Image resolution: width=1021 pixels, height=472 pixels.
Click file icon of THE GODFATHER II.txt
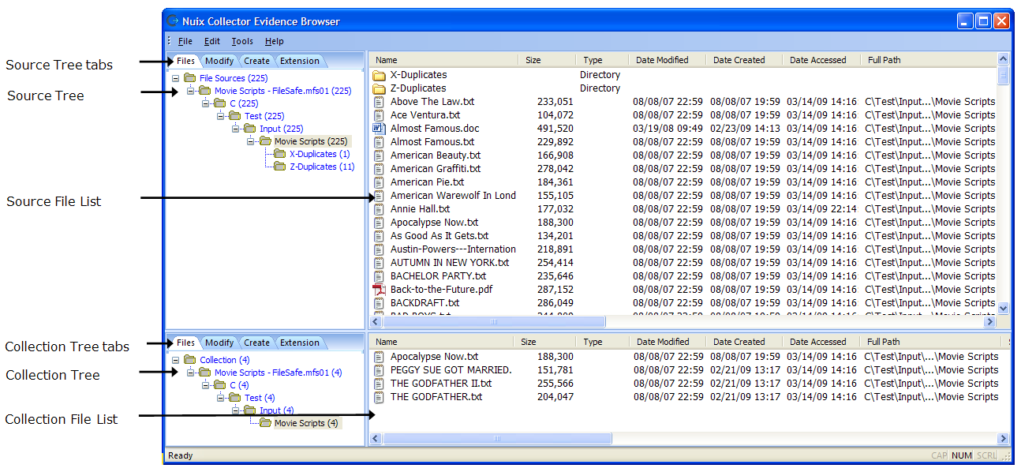tap(379, 384)
